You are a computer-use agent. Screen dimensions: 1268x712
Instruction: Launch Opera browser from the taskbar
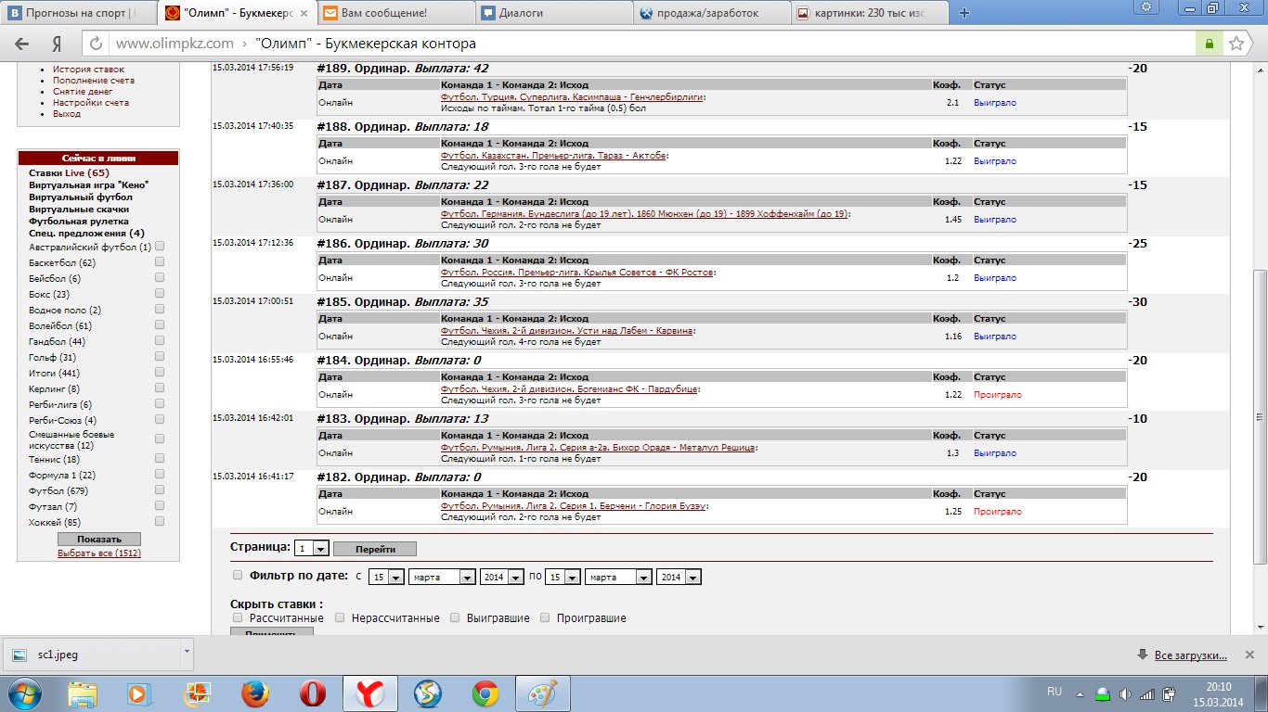312,693
